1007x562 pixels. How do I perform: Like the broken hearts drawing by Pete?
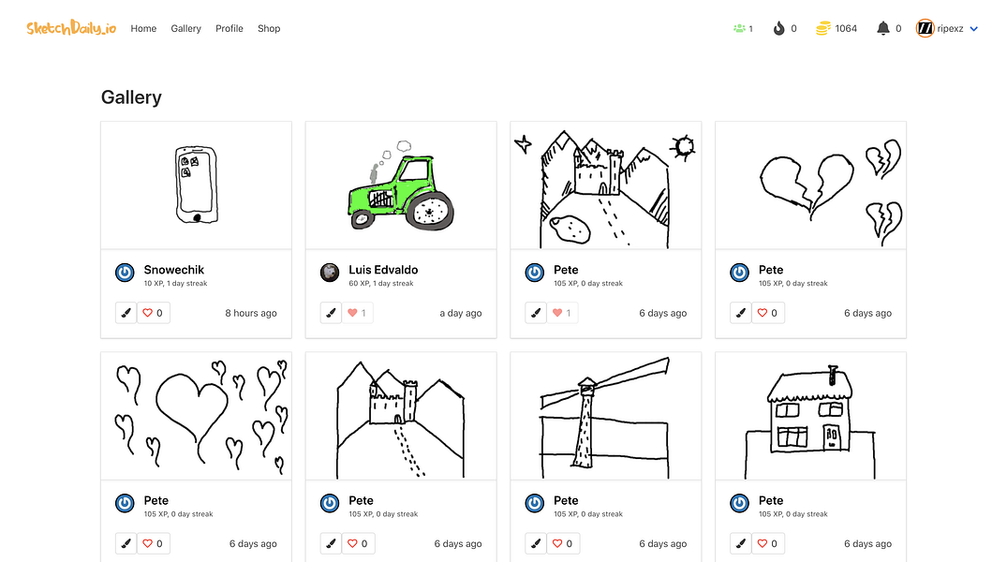pyautogui.click(x=767, y=312)
